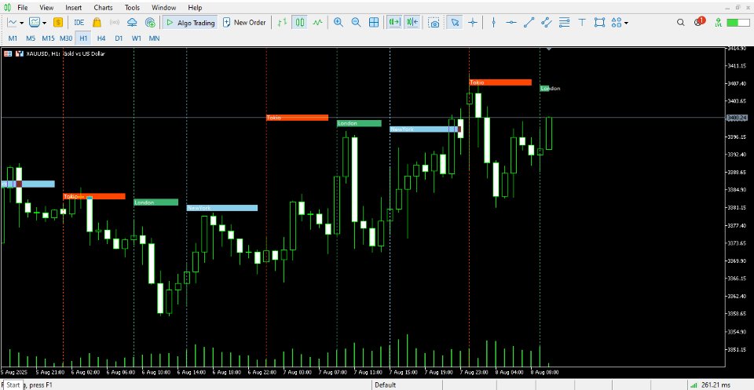Viewport: 754px width, 390px height.
Task: Select the Fibonacci retracement tool
Action: 564,22
